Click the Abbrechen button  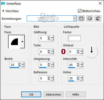(53, 95)
